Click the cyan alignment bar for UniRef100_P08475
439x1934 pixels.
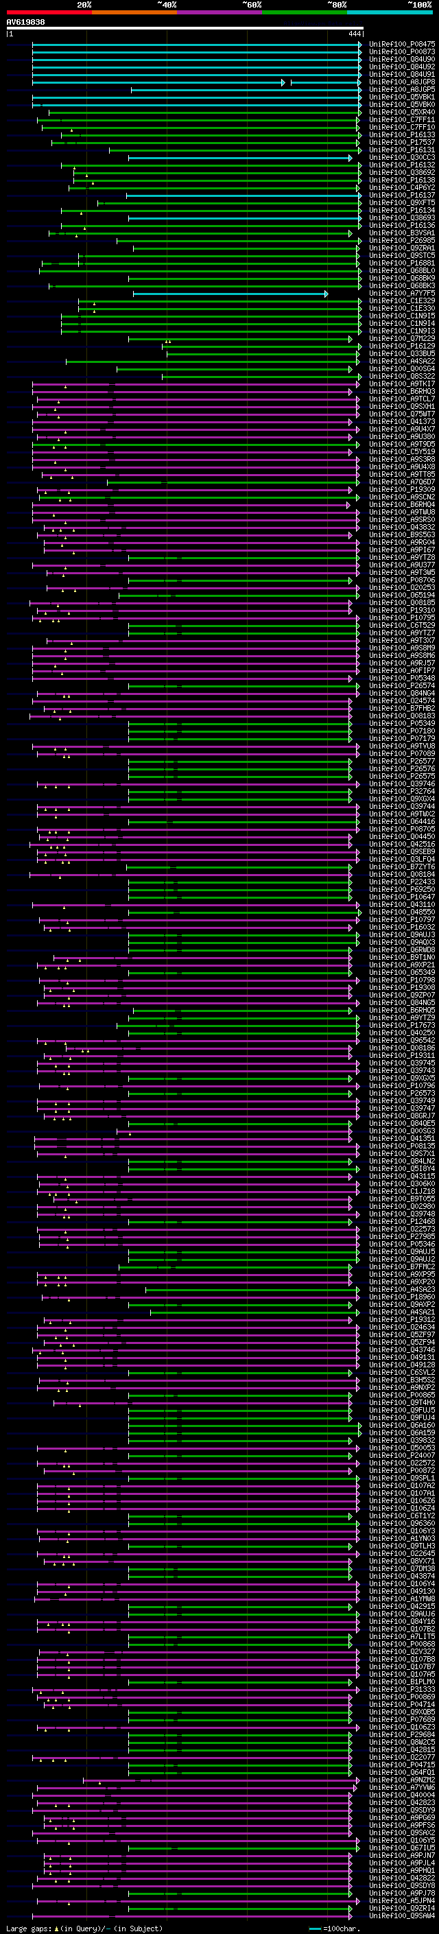(x=197, y=45)
